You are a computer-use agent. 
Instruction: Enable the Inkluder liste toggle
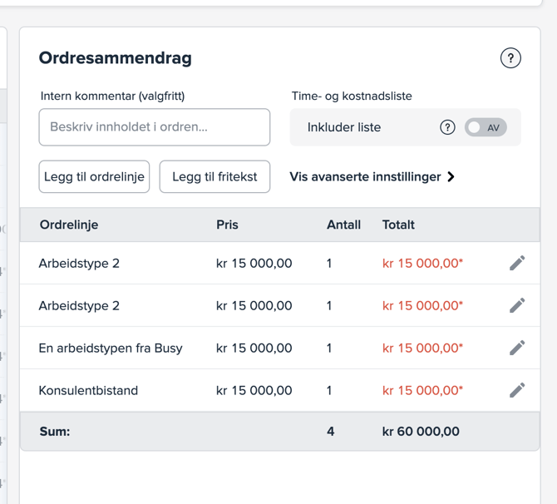[x=486, y=127]
